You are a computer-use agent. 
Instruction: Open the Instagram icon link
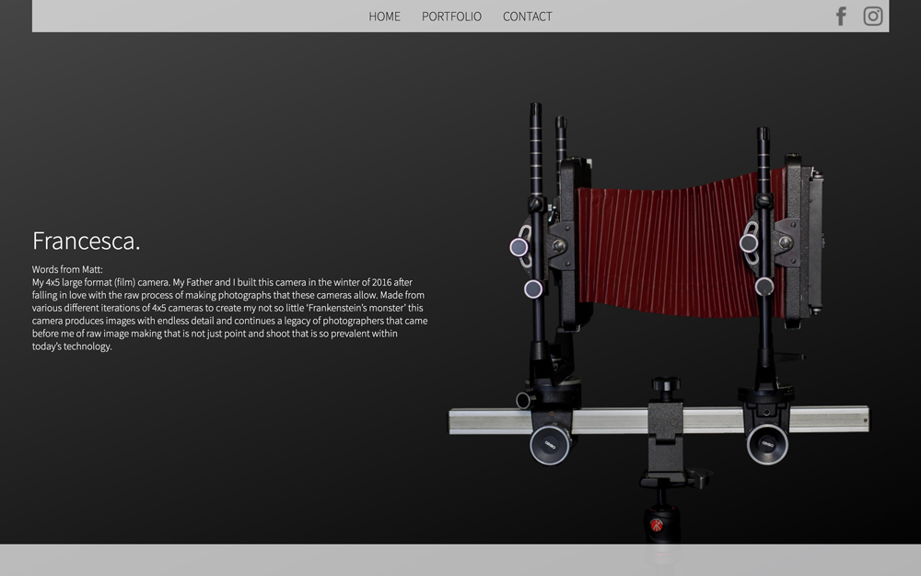tap(873, 16)
